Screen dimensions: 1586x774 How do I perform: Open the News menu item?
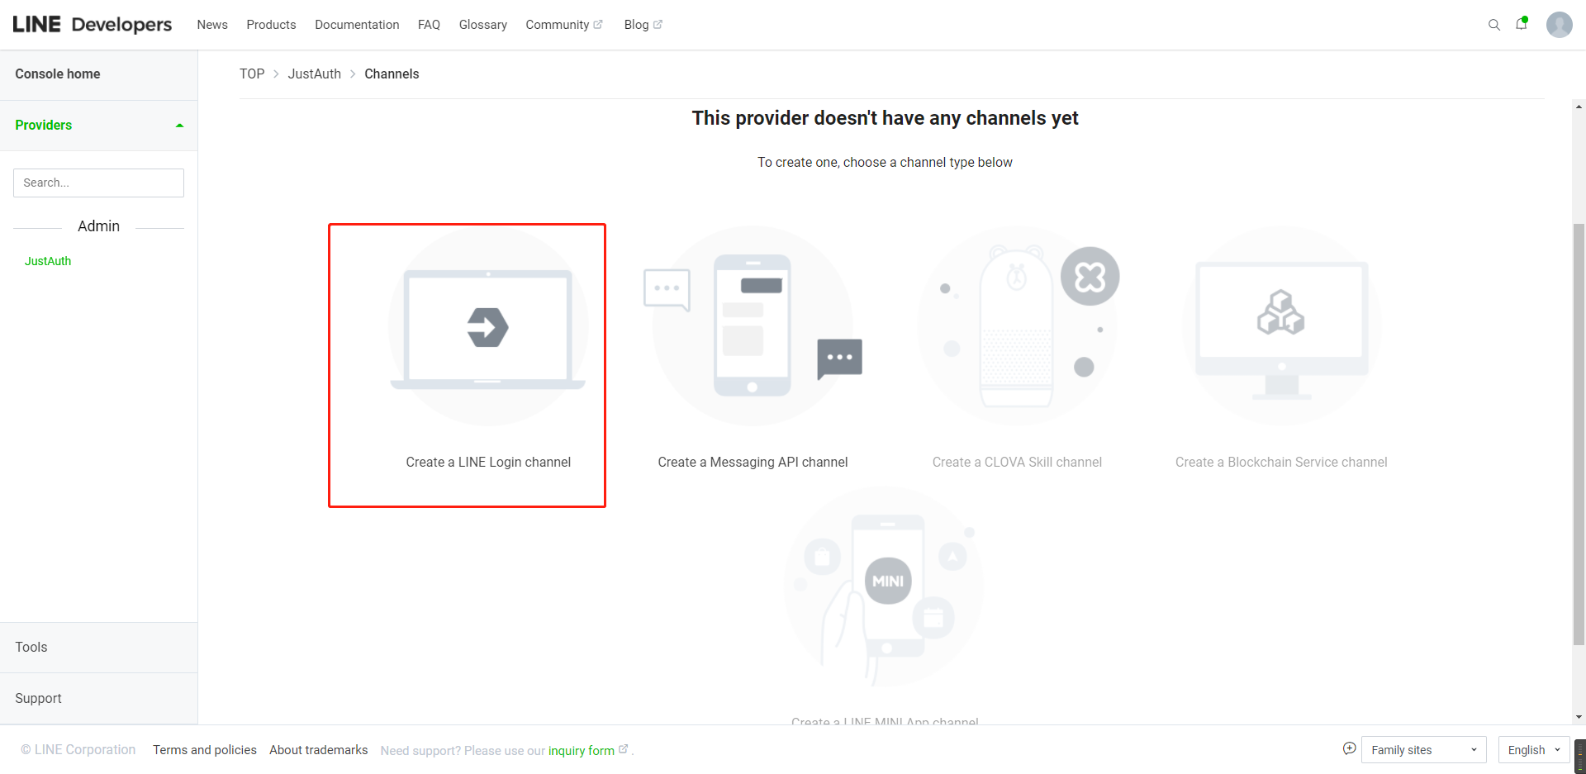(x=212, y=25)
